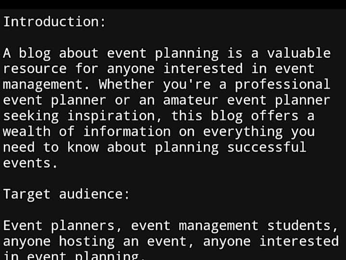This screenshot has width=346, height=260.
Task: Click on the word 'hosting'
Action: click(x=87, y=242)
